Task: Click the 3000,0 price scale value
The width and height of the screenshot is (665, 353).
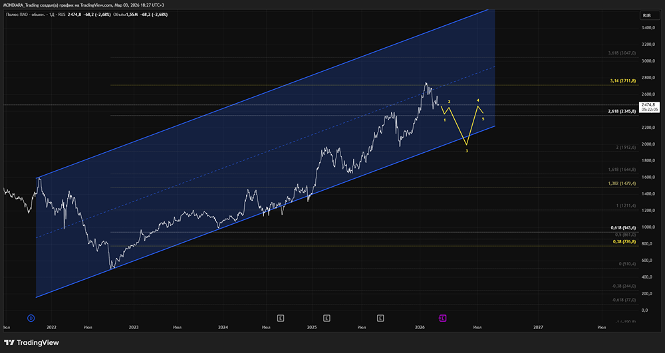Action: [649, 61]
